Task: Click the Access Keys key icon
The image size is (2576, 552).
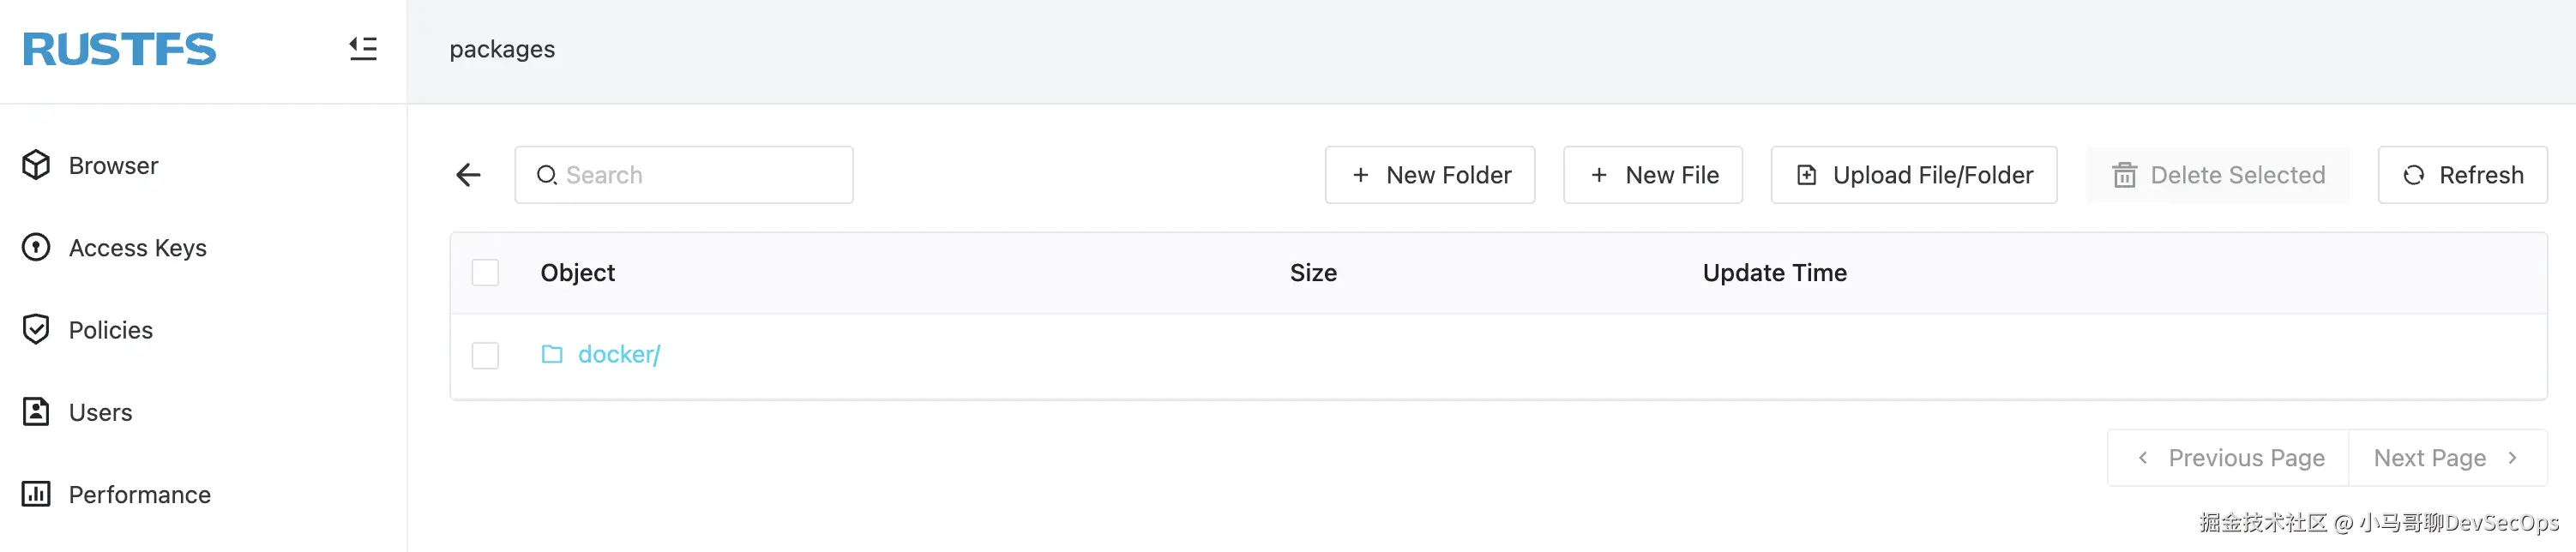Action: point(36,247)
